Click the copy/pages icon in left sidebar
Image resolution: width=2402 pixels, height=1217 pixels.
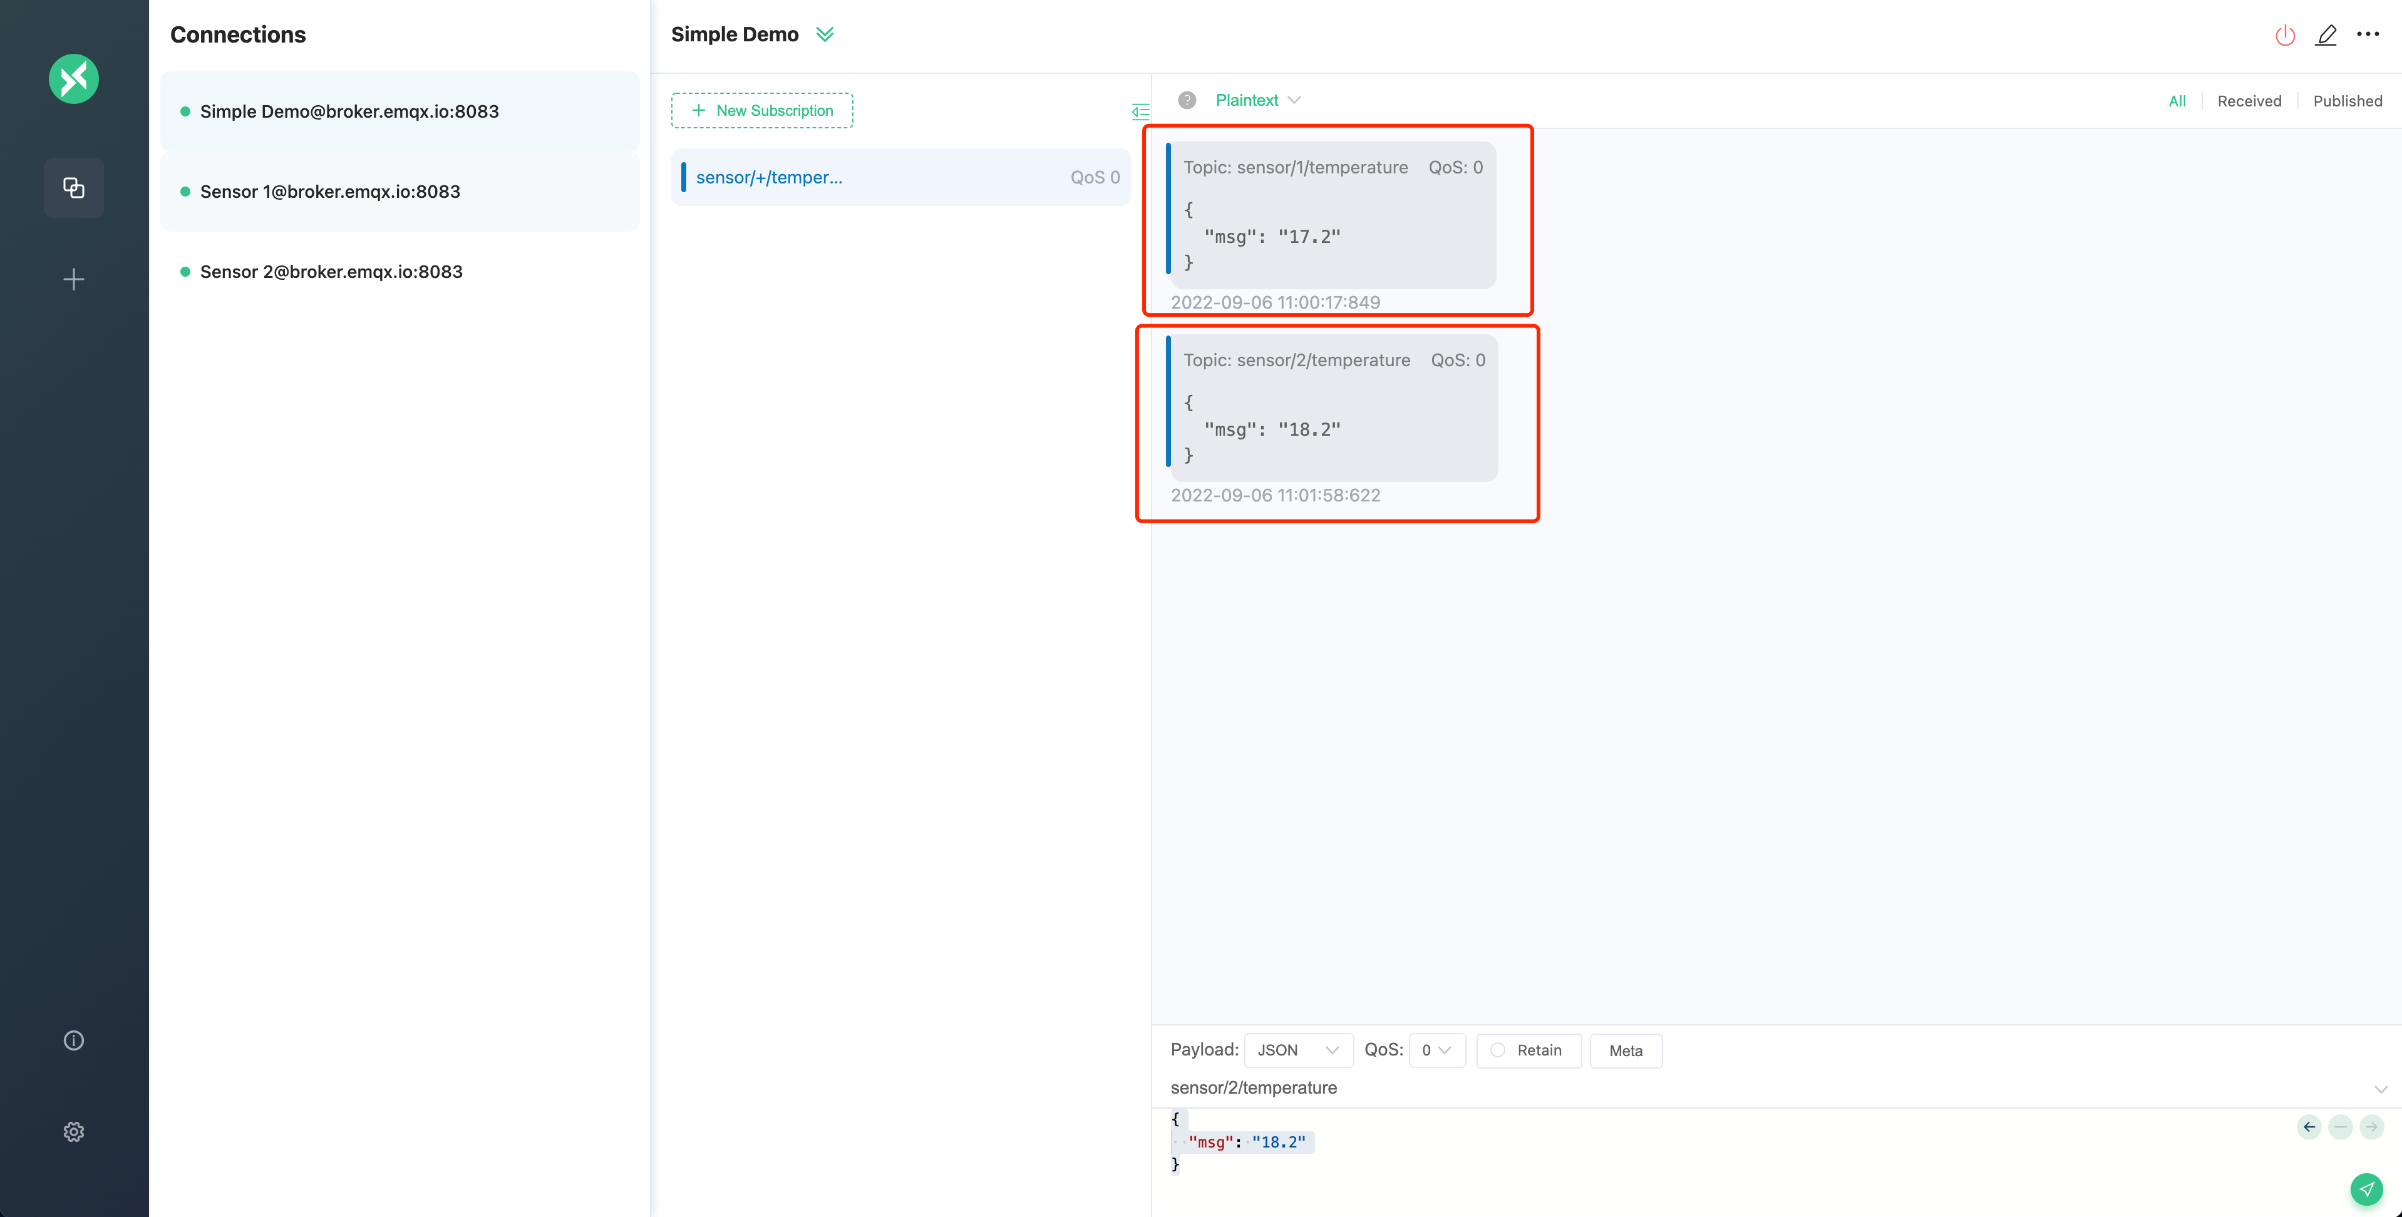point(73,187)
